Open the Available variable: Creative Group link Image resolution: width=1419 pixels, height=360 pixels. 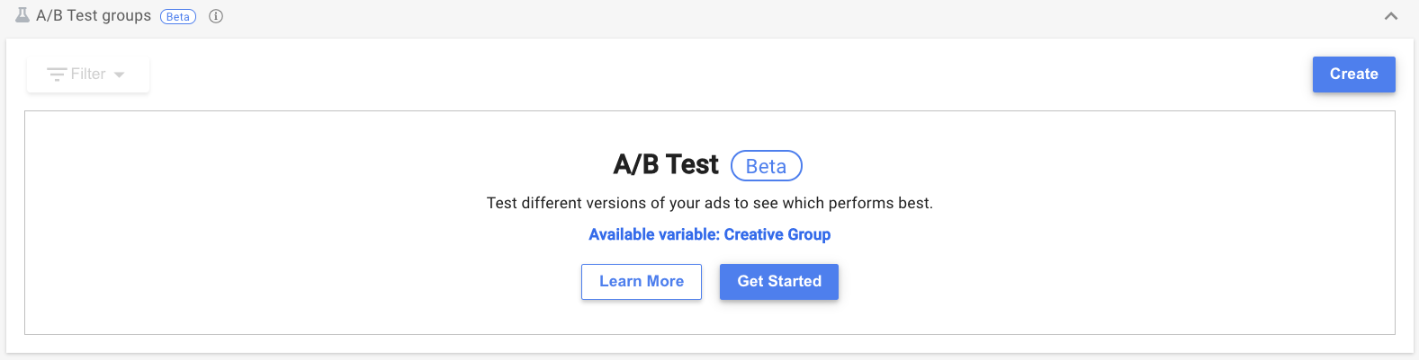(709, 234)
